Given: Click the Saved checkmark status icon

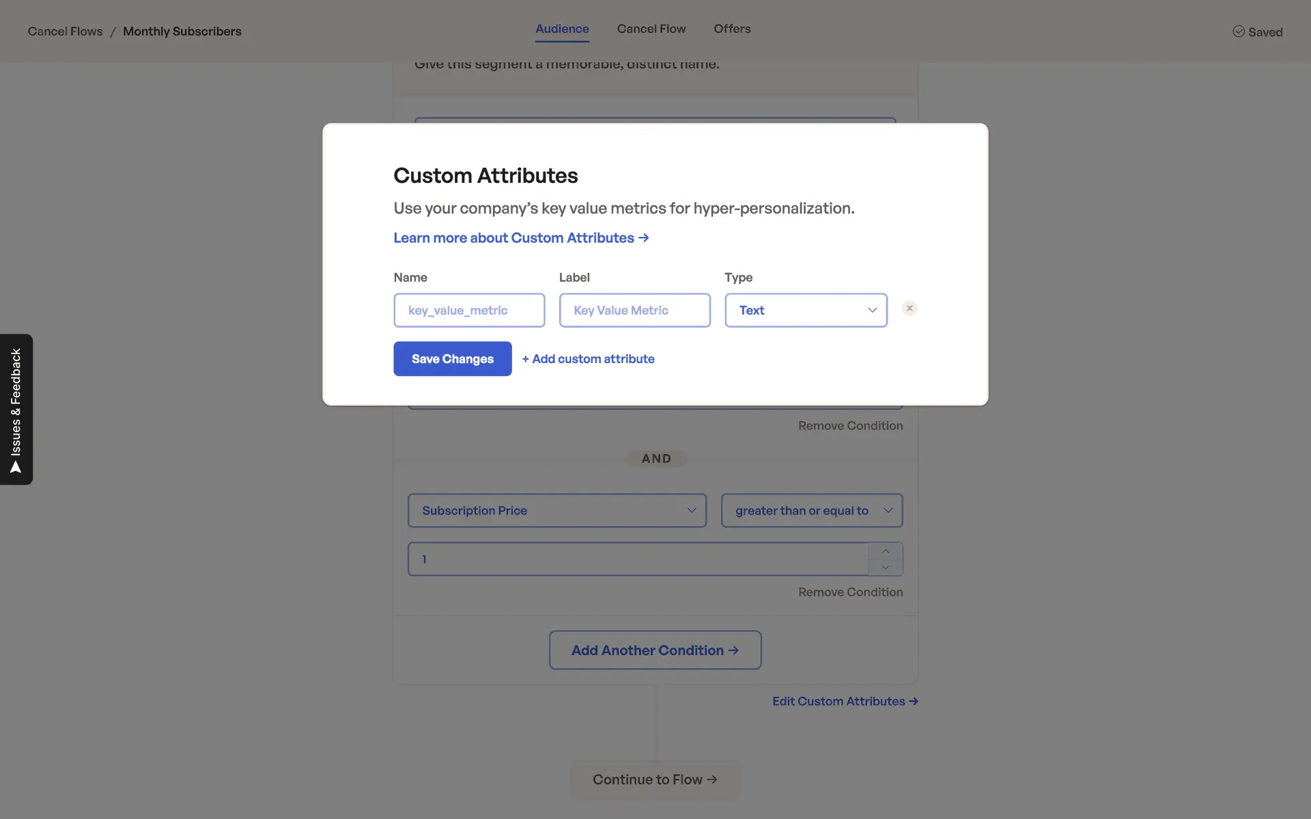Looking at the screenshot, I should click(1238, 31).
